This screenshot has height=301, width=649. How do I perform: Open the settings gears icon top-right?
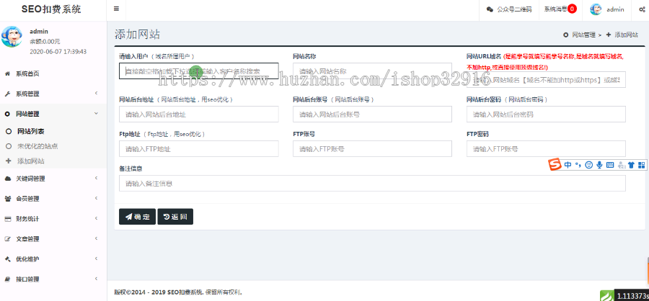(642, 9)
